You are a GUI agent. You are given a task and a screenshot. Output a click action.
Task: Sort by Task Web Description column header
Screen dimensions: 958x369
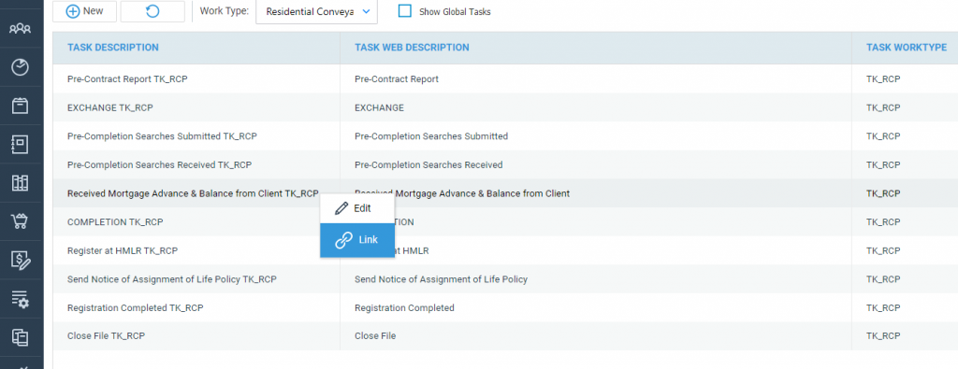pyautogui.click(x=412, y=48)
